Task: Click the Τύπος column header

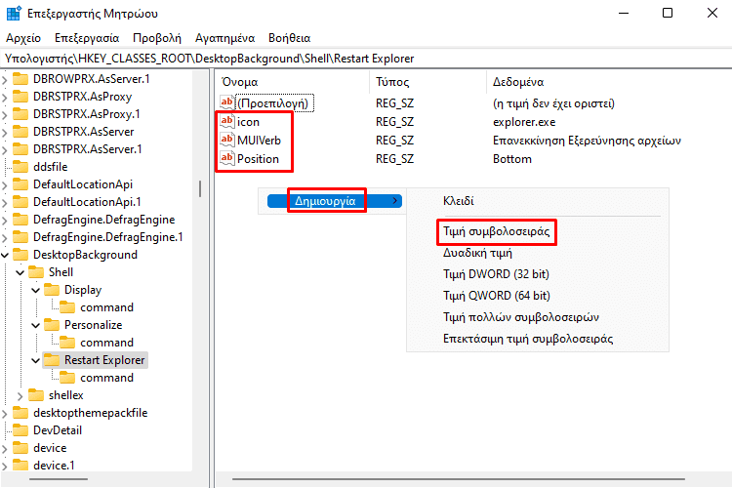Action: pyautogui.click(x=427, y=82)
